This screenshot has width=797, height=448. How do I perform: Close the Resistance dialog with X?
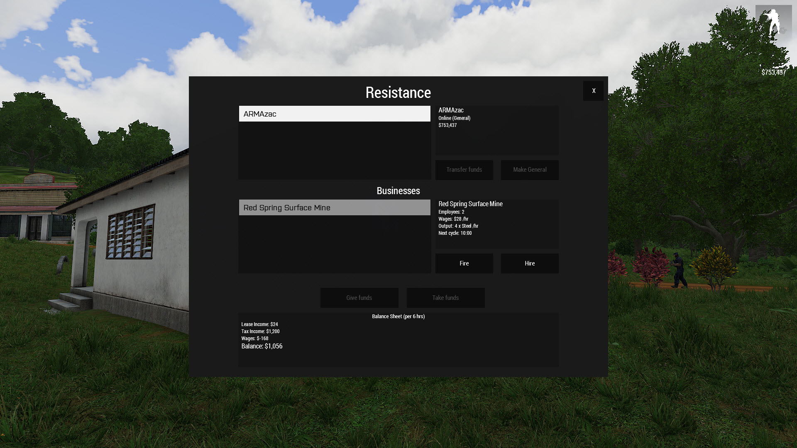point(593,91)
